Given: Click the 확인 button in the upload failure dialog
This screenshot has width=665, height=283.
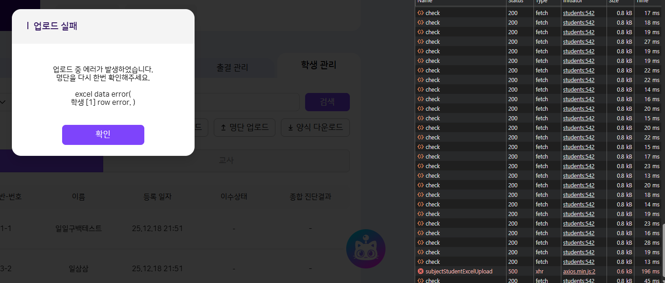Looking at the screenshot, I should [x=103, y=135].
